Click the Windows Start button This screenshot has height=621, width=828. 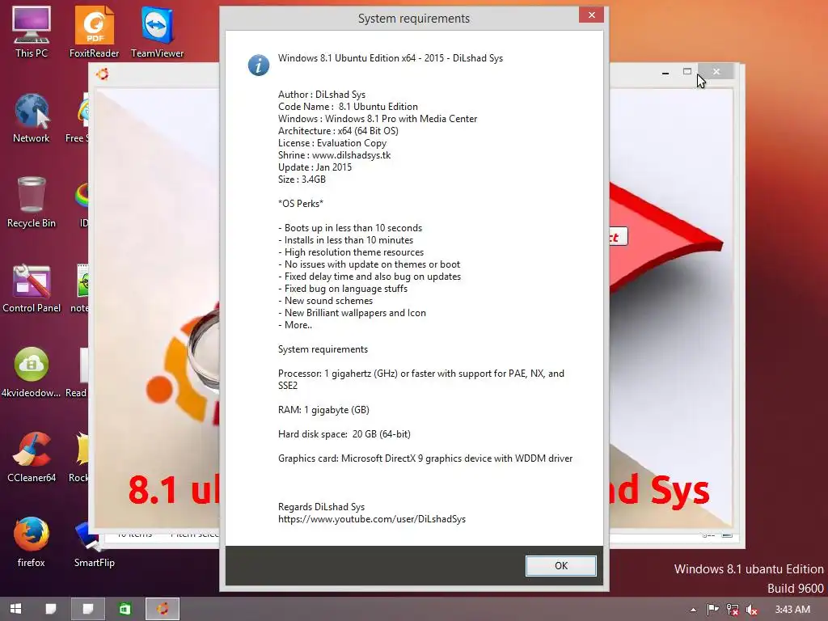point(16,609)
